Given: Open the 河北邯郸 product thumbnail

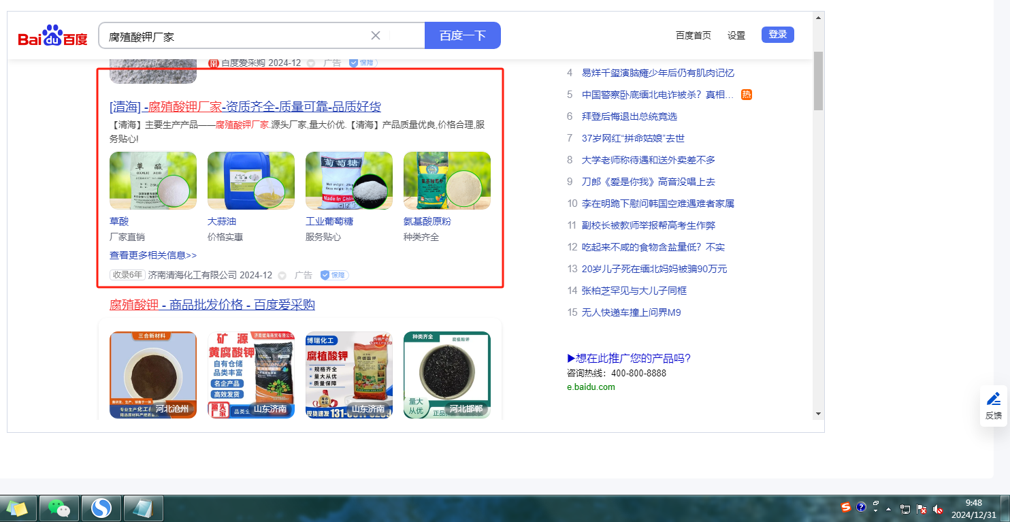Looking at the screenshot, I should 447,374.
